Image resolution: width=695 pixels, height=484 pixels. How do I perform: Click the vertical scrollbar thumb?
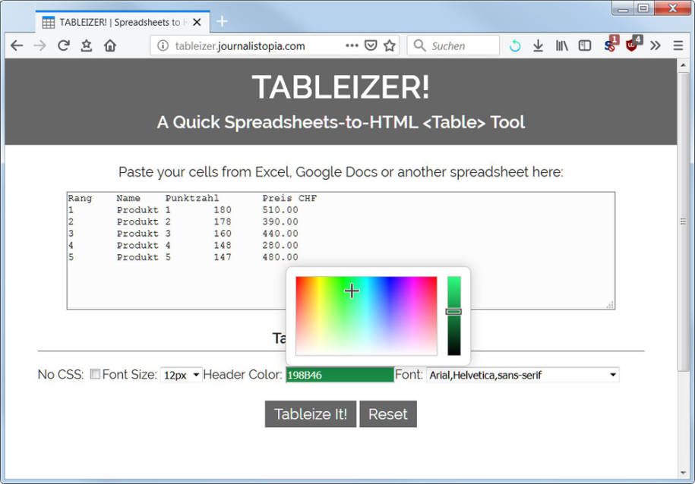pyautogui.click(x=683, y=222)
